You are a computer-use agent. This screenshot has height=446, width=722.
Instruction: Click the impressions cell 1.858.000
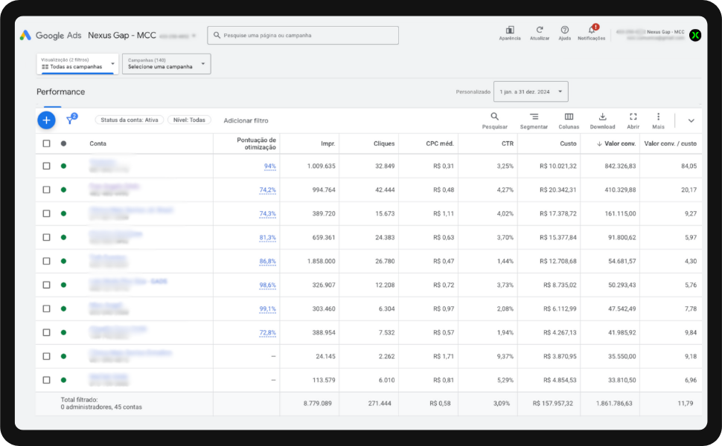pos(321,261)
